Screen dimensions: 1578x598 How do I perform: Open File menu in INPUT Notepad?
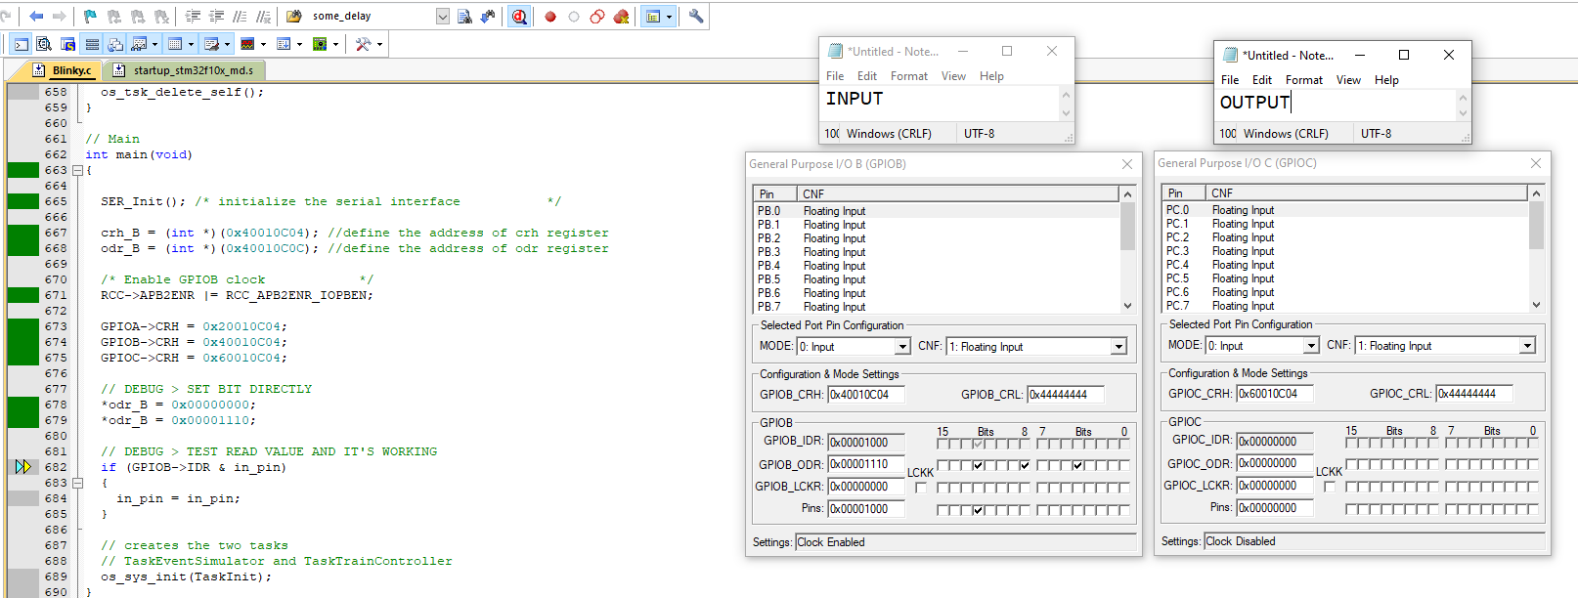[835, 76]
